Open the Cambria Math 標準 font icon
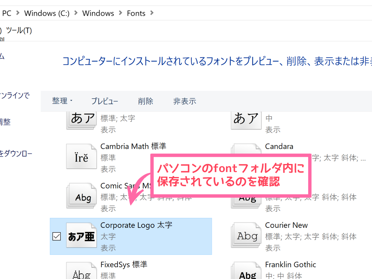This screenshot has height=279, width=372. [x=82, y=157]
